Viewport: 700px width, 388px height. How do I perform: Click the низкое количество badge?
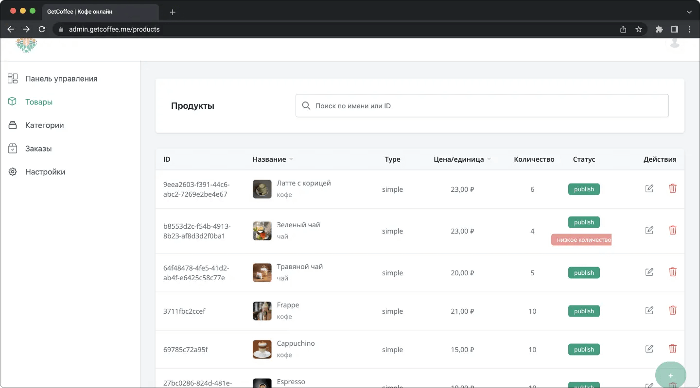(x=581, y=240)
